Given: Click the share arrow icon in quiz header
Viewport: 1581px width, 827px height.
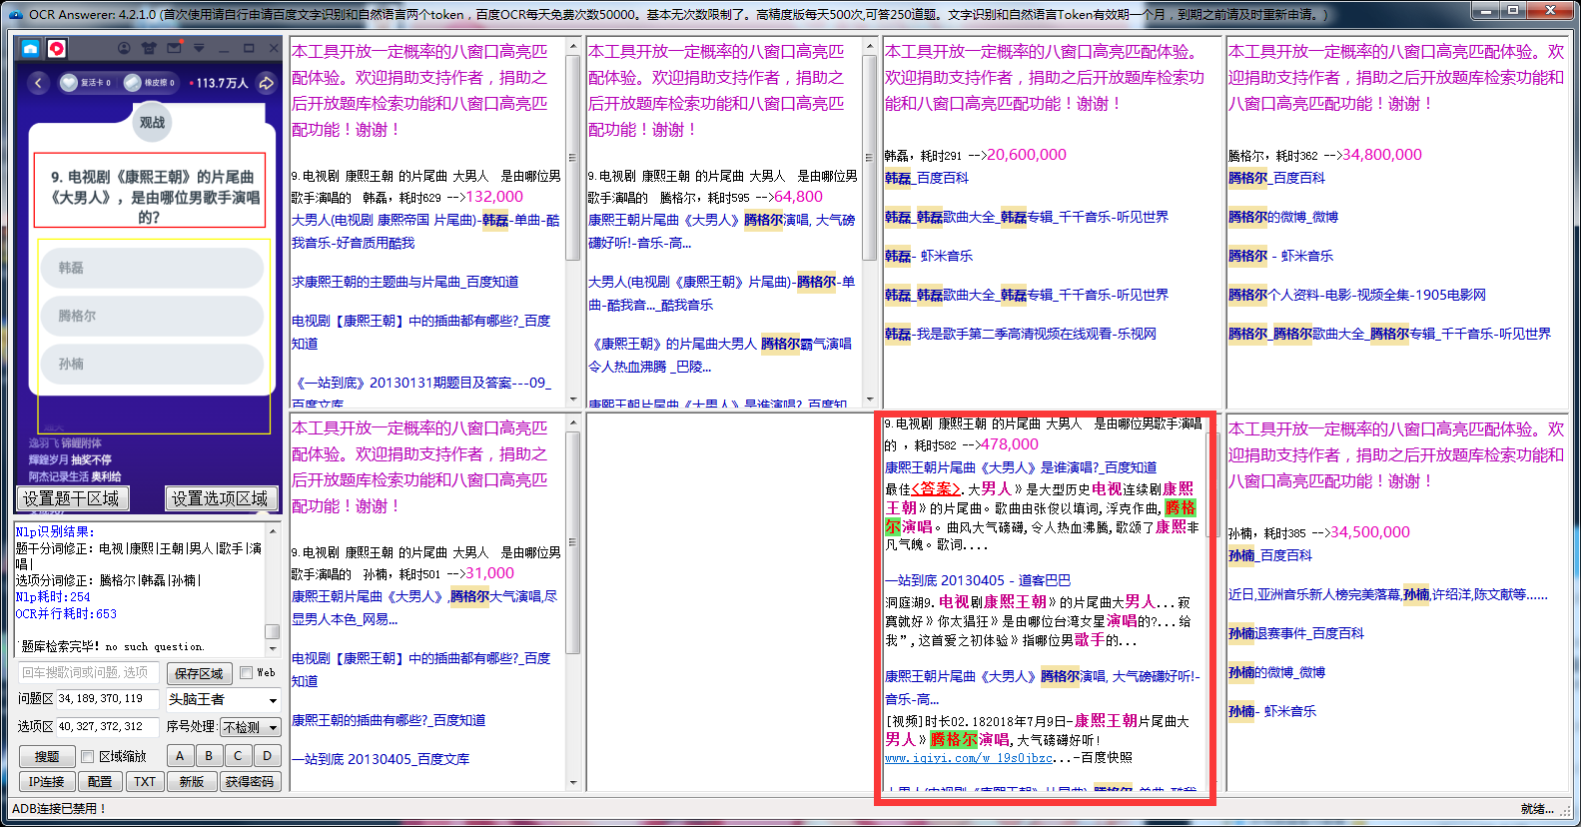Looking at the screenshot, I should pos(266,83).
